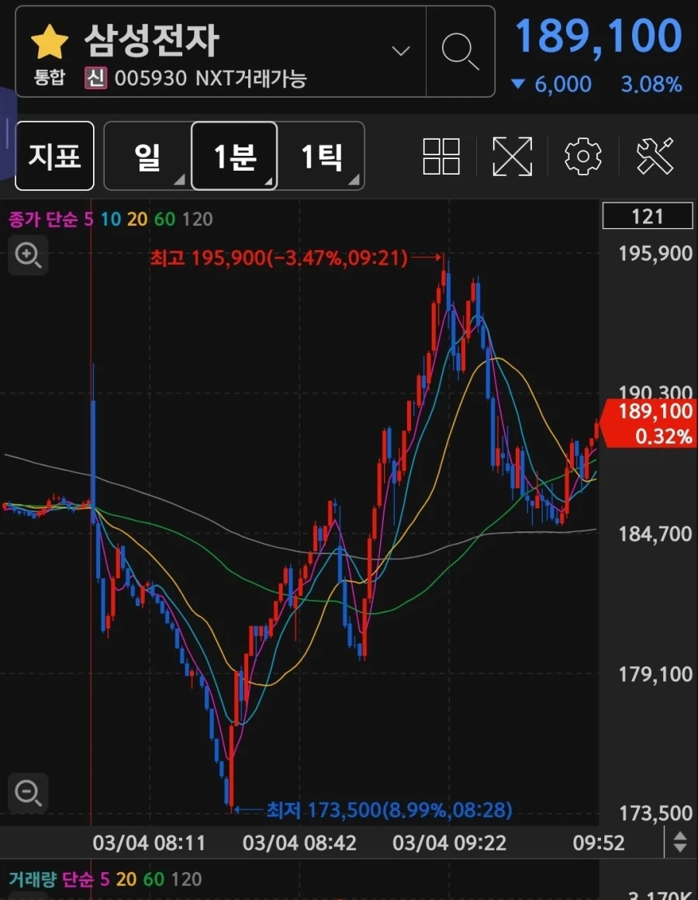Zoom out of the chart with the minus magnifier
The image size is (698, 900).
[28, 793]
